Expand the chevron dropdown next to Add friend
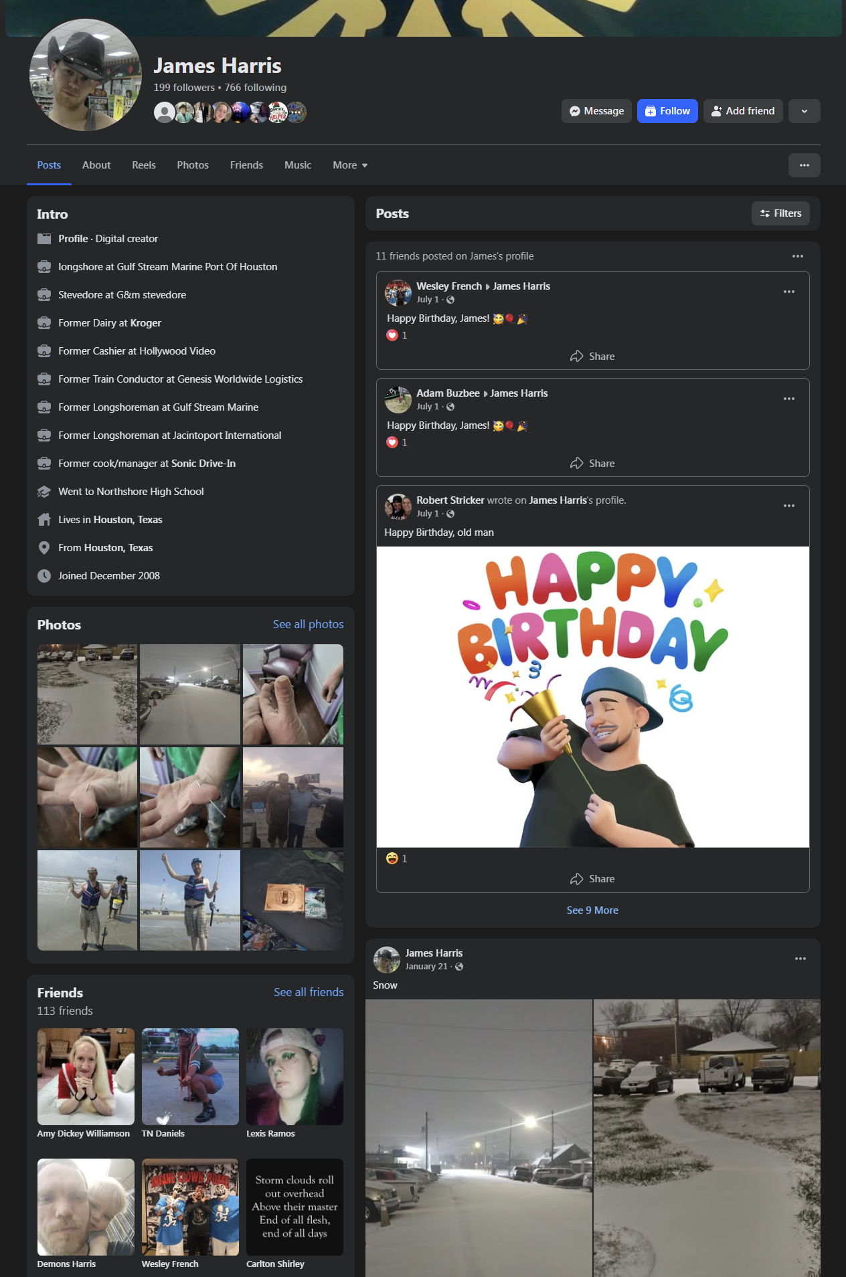The height and width of the screenshot is (1277, 846). pos(804,111)
